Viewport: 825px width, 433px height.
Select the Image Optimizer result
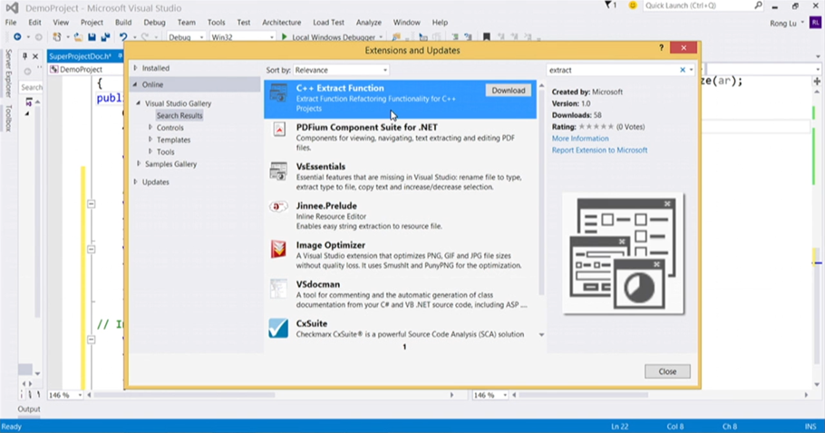[x=400, y=255]
